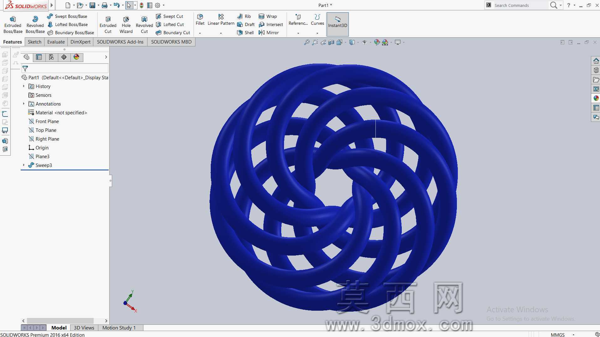Click the Shell tool
The height and width of the screenshot is (337, 600).
coord(245,33)
